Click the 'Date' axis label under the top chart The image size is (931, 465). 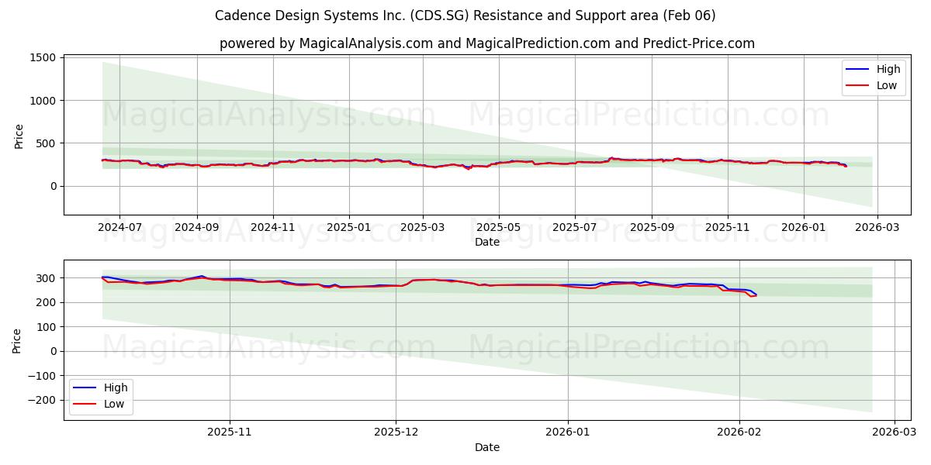coord(487,242)
